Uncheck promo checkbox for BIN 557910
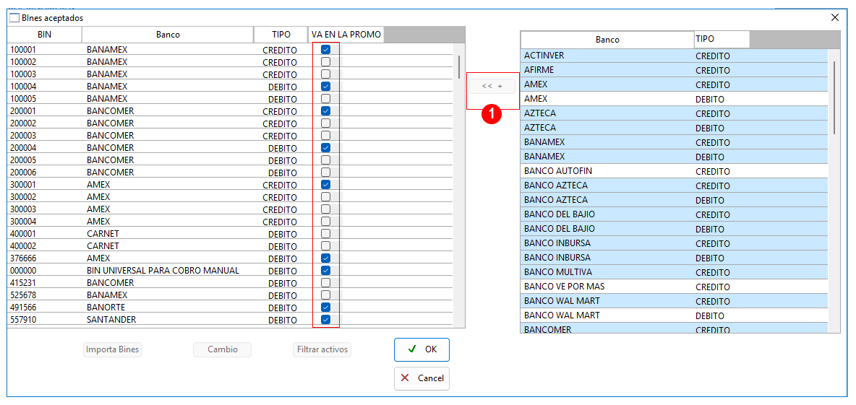This screenshot has width=856, height=405. [x=326, y=319]
